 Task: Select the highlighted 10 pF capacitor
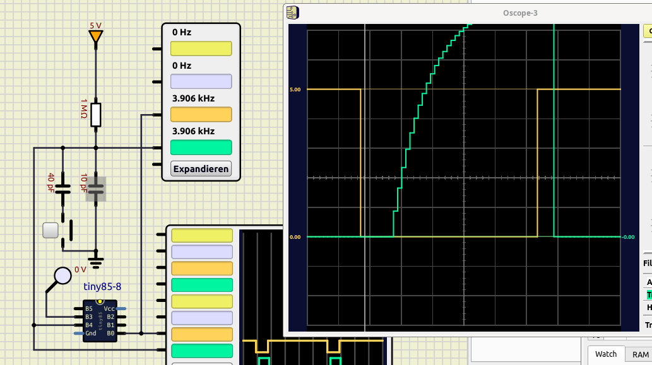coord(95,188)
